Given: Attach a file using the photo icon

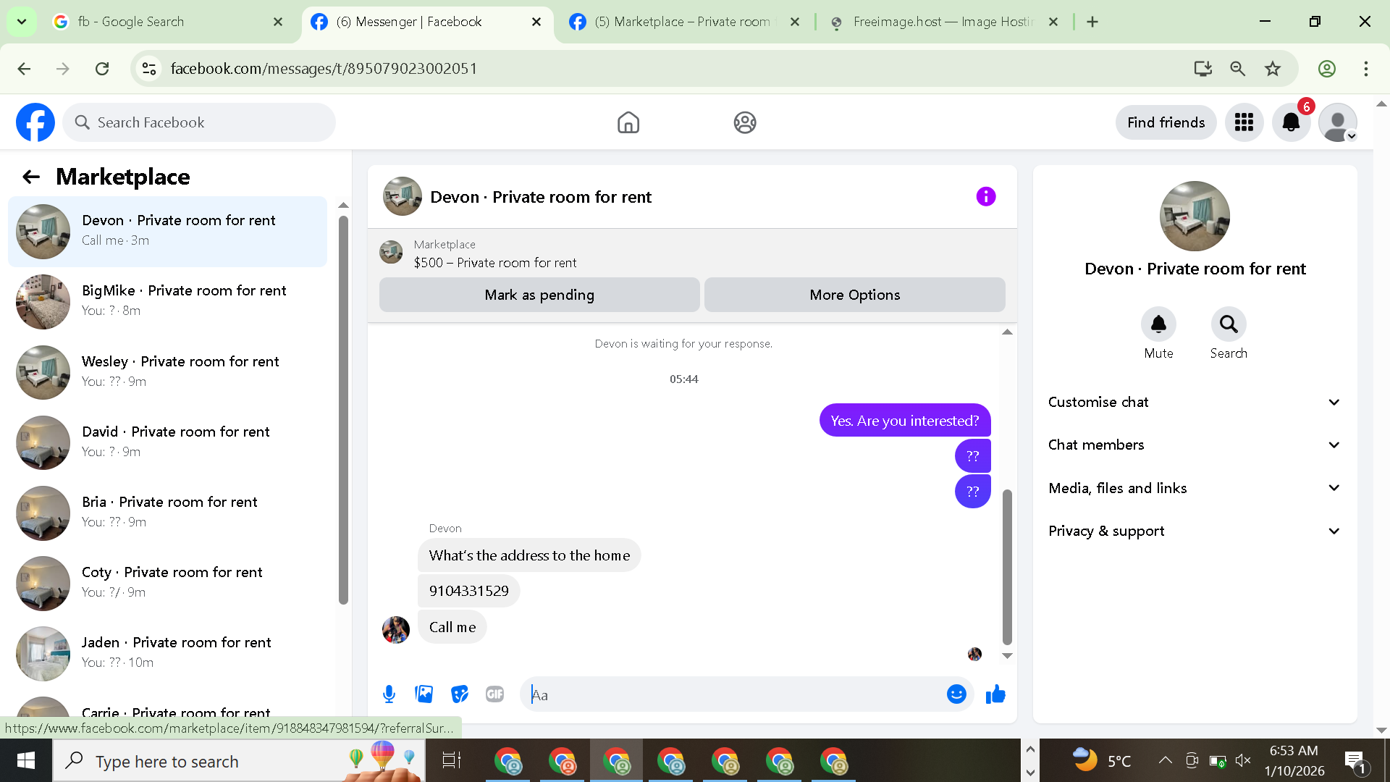Looking at the screenshot, I should click(x=424, y=694).
